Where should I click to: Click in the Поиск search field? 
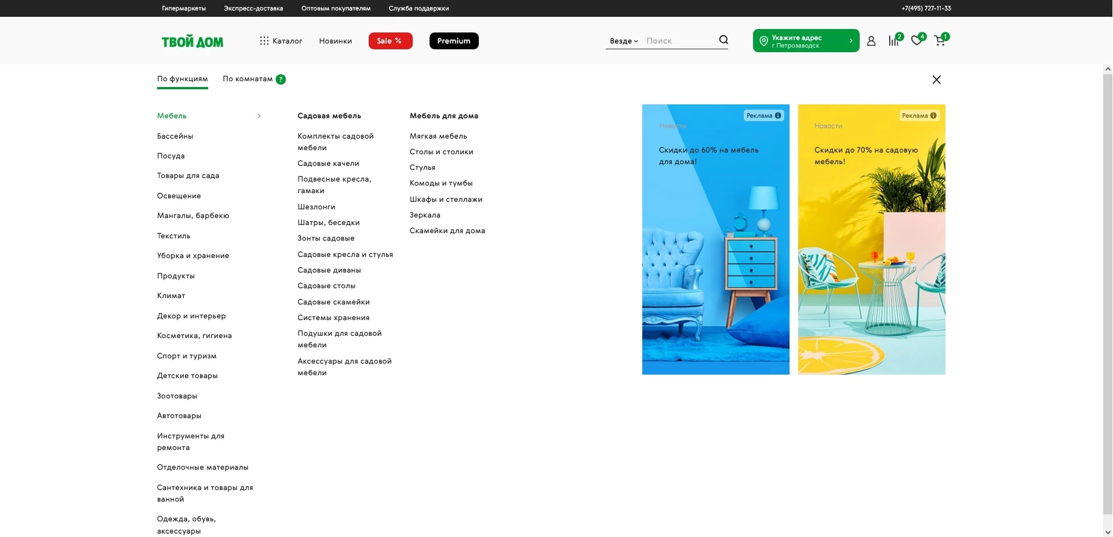coord(678,41)
